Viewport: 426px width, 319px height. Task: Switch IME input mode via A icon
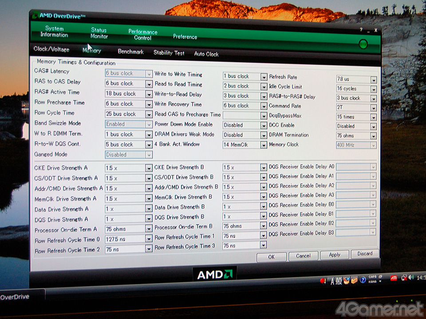pyautogui.click(x=332, y=282)
